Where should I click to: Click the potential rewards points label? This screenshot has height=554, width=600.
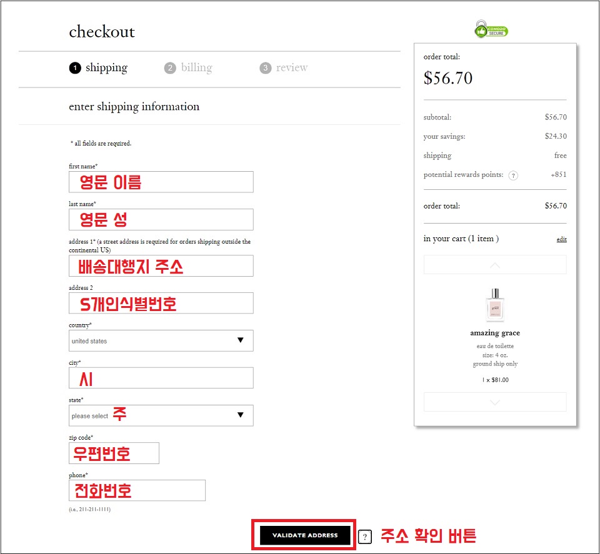(x=463, y=175)
